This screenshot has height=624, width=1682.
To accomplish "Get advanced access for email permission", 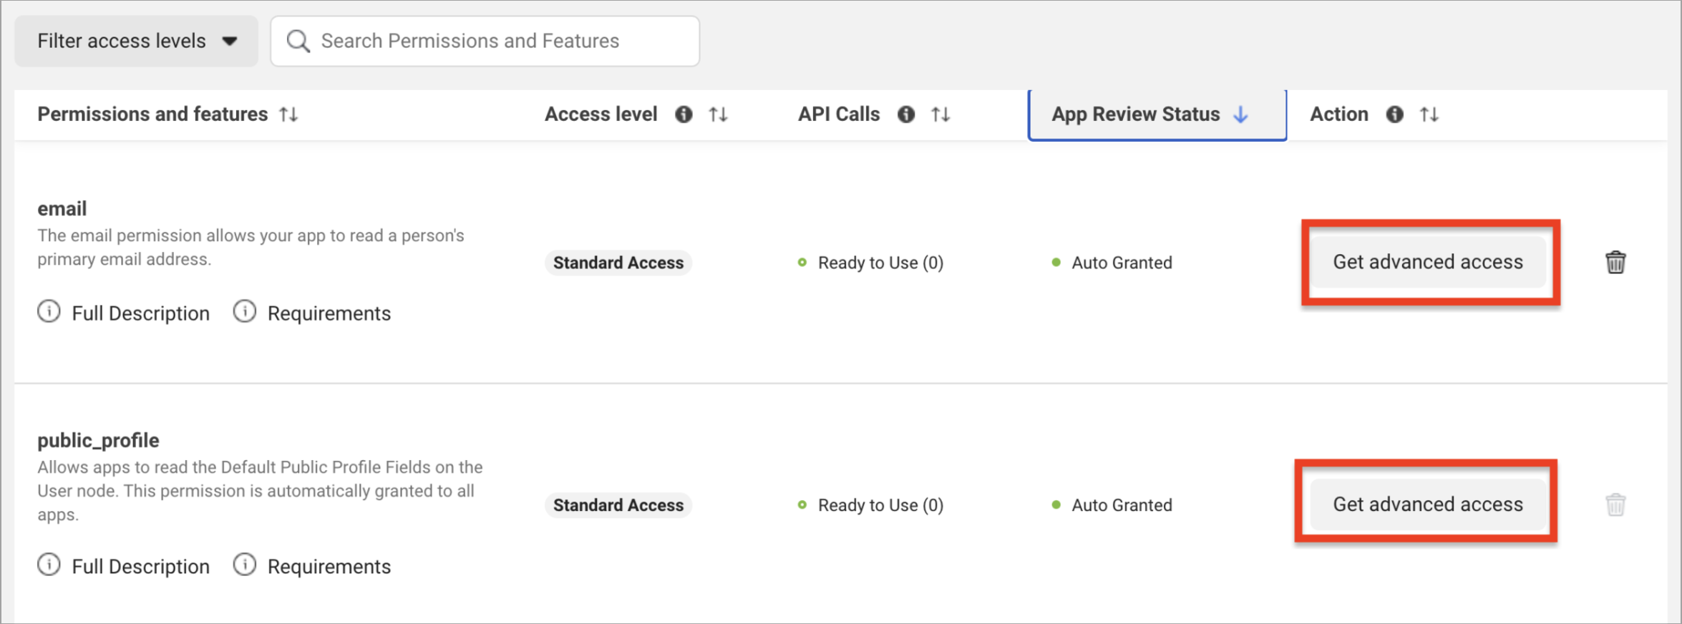I will (x=1428, y=263).
